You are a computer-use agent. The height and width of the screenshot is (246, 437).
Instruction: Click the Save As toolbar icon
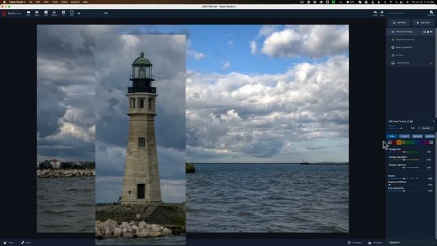(37, 13)
